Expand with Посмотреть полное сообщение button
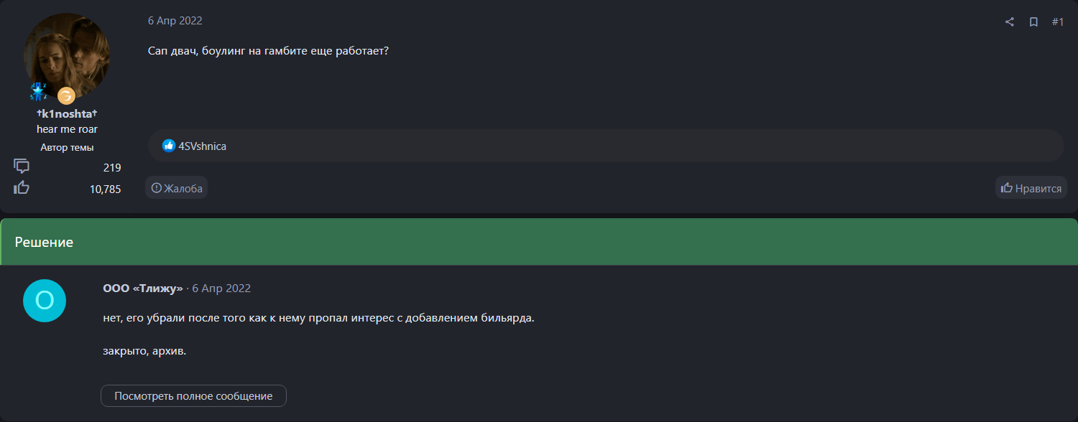The height and width of the screenshot is (422, 1078). (x=193, y=396)
